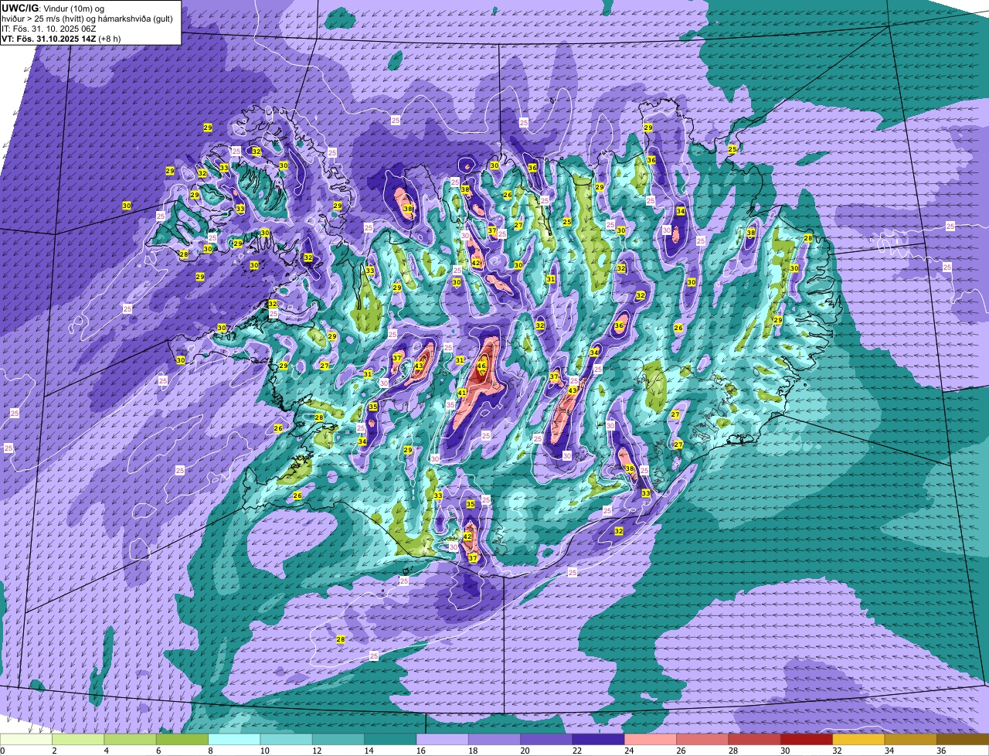The height and width of the screenshot is (756, 989).
Task: Select the 26–28 m/s salmon legend swatch
Action: tap(702, 740)
